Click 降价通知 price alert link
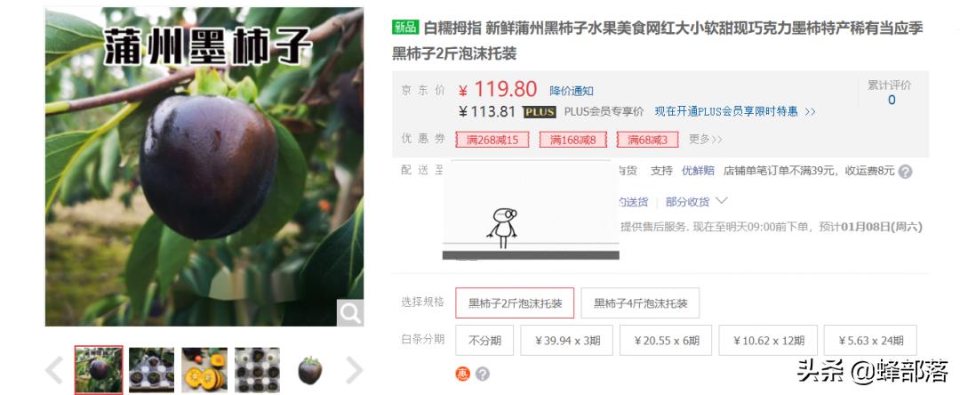The width and height of the screenshot is (960, 395). tap(572, 92)
